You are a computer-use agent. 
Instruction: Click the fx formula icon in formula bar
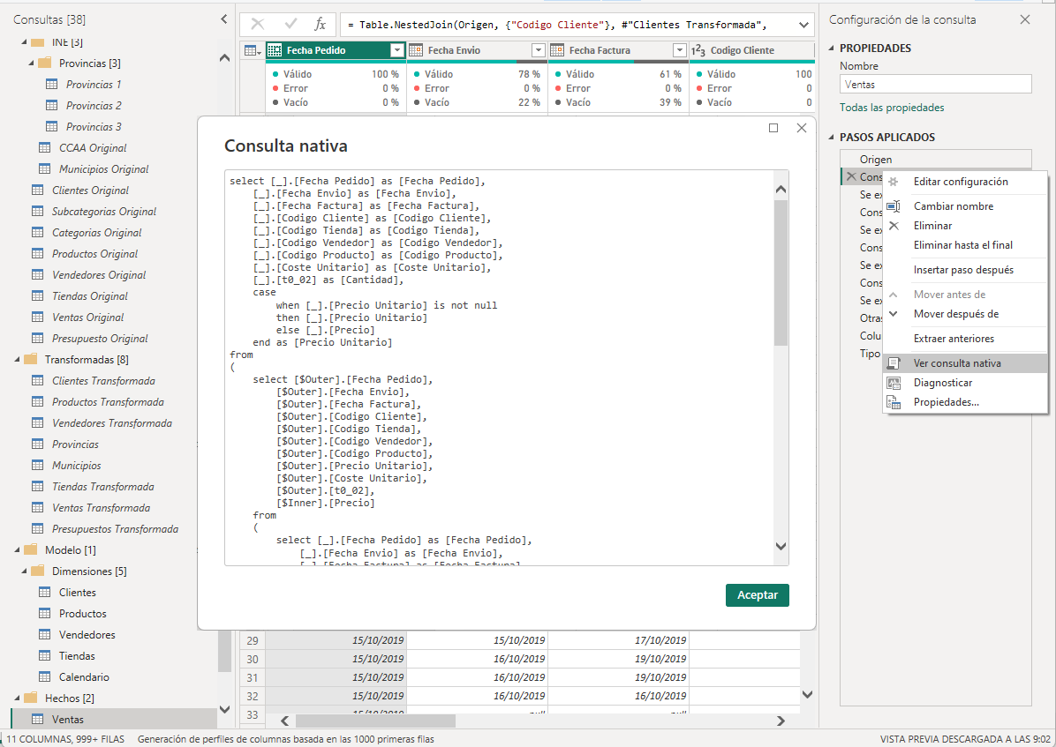(x=320, y=25)
